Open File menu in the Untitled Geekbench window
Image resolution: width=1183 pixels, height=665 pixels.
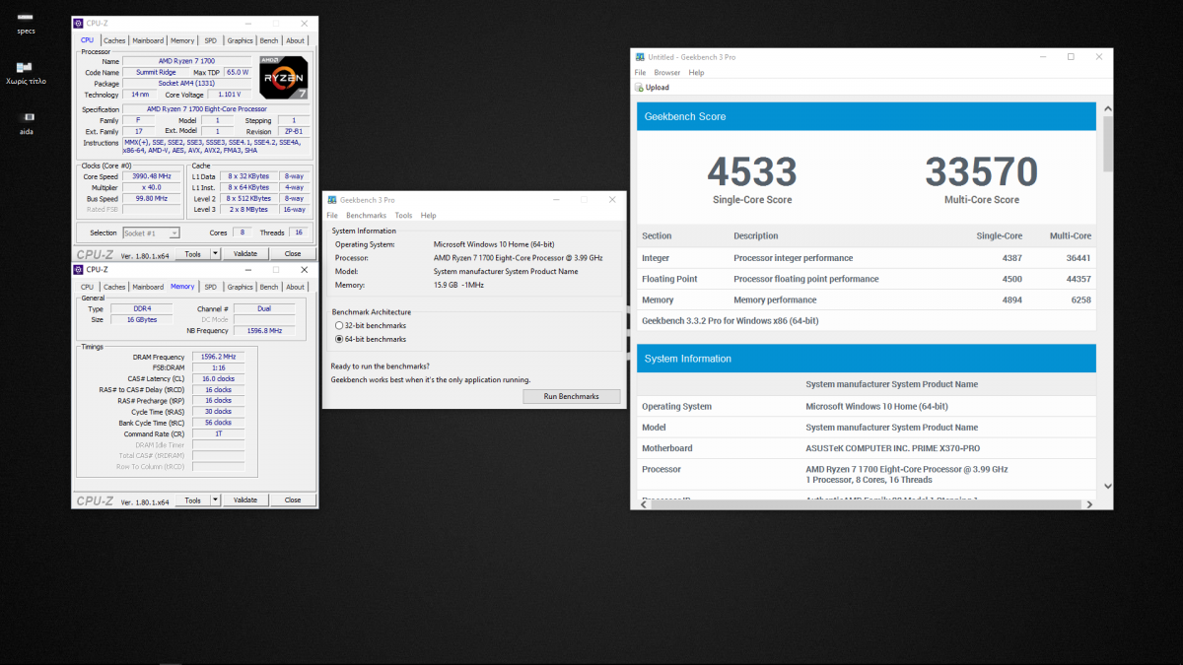pyautogui.click(x=640, y=72)
